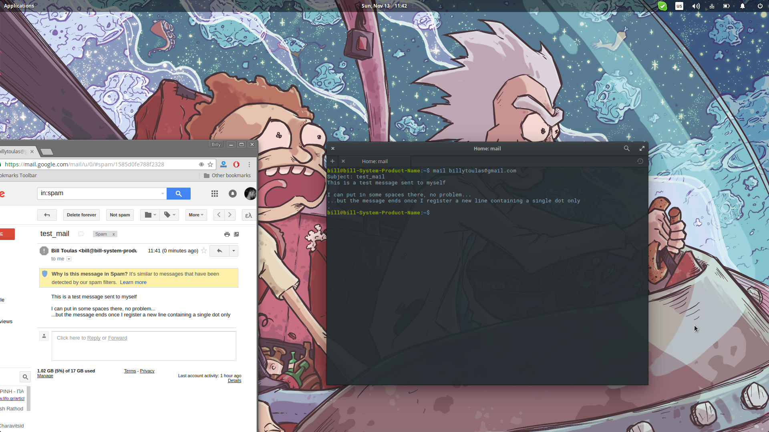Open the US keyboard layout indicator
This screenshot has width=769, height=432.
click(679, 6)
